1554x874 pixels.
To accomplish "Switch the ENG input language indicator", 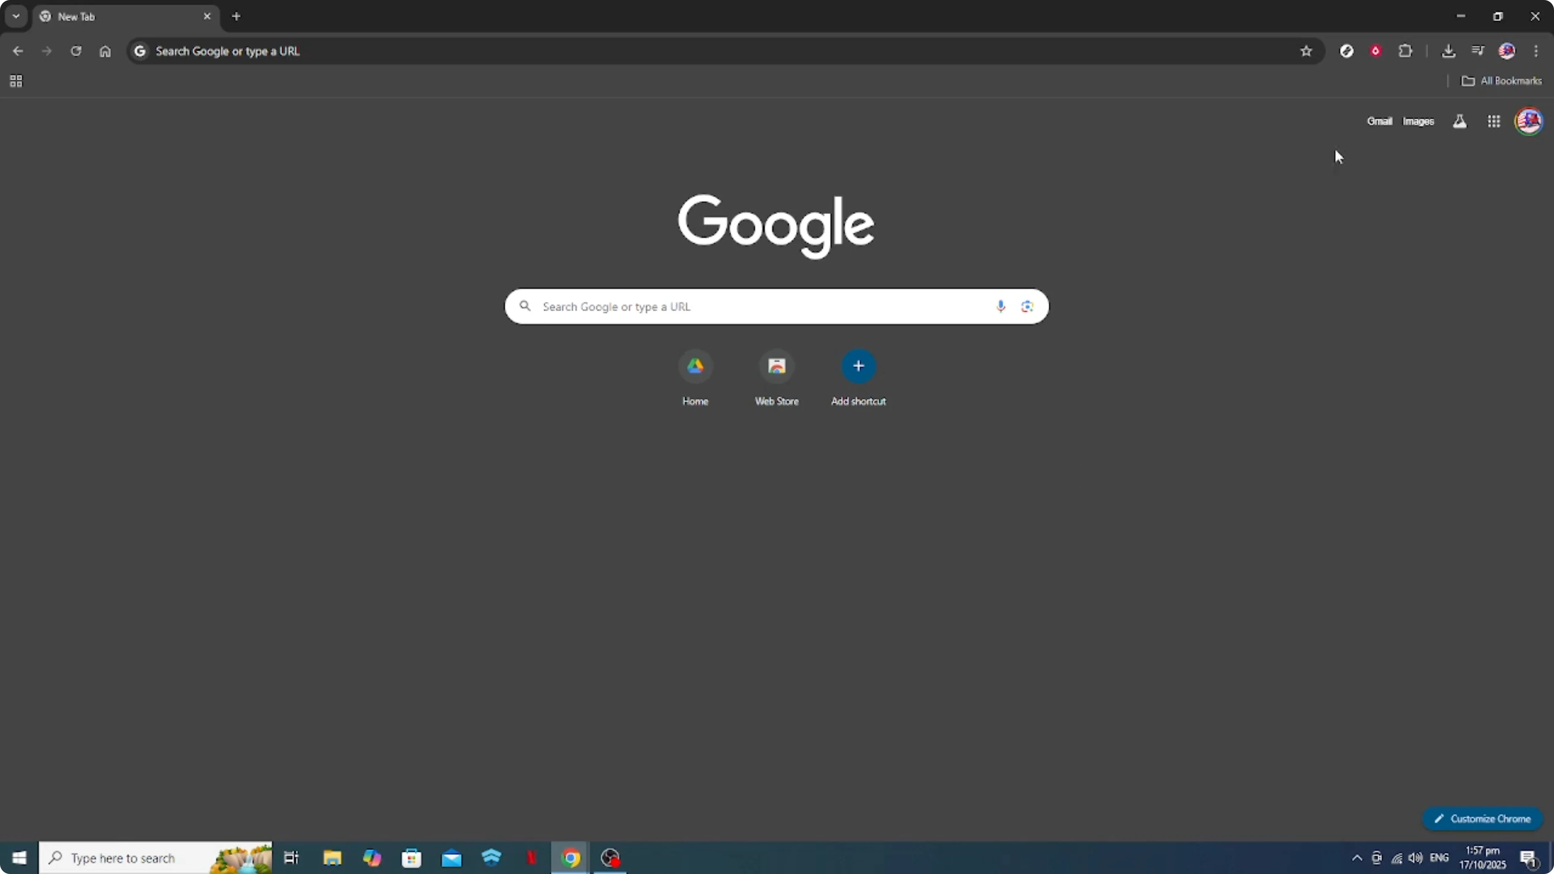I will (x=1440, y=858).
